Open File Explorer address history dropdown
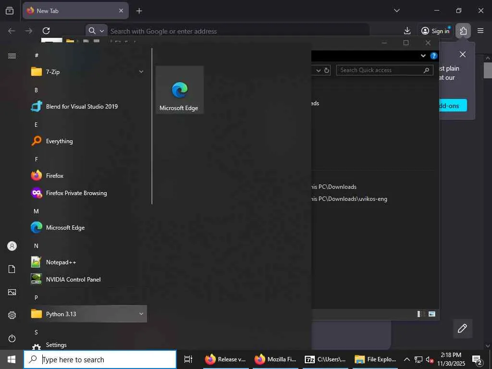Screen dimensions: 492x369 coord(319,70)
